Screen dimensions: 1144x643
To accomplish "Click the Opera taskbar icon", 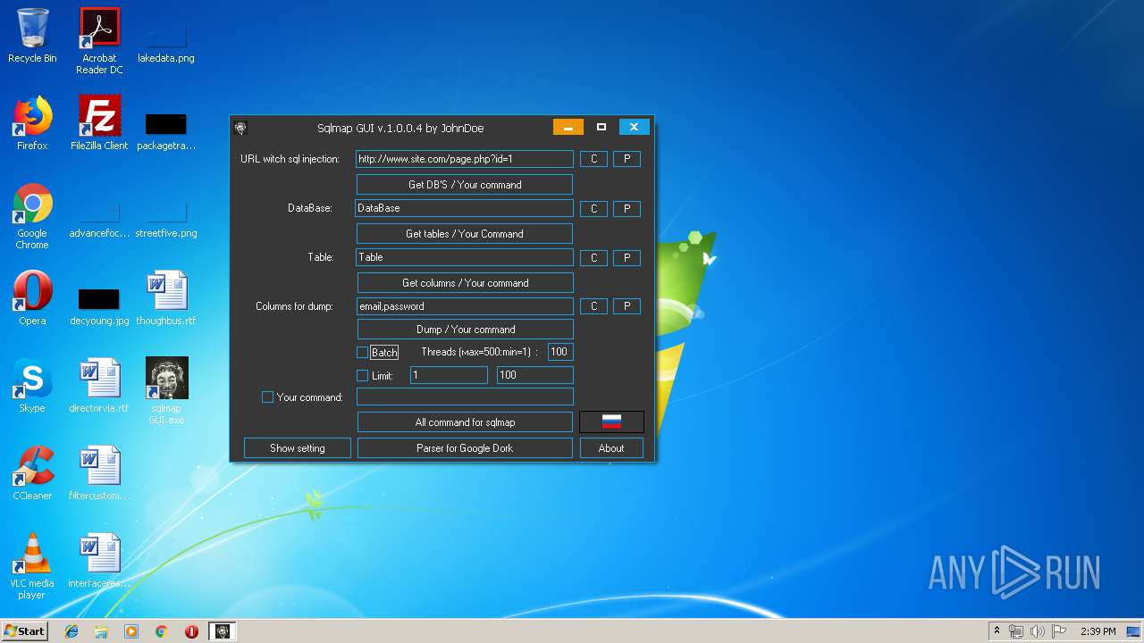I will point(191,631).
